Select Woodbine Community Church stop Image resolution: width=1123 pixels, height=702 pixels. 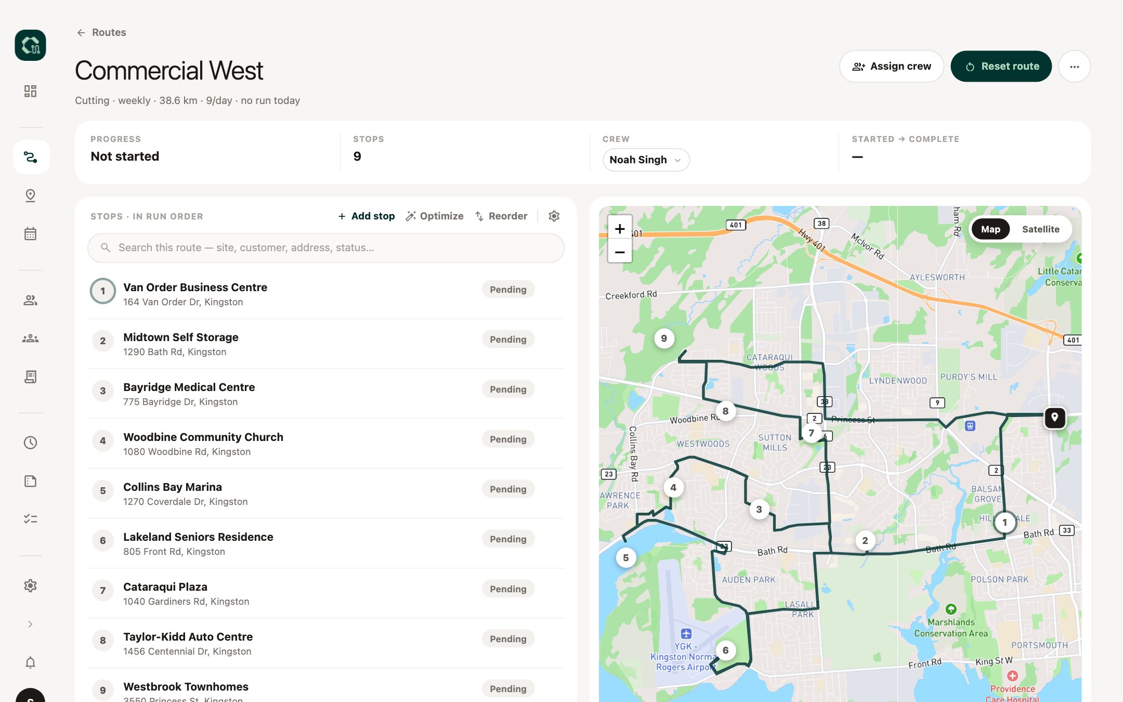pyautogui.click(x=326, y=444)
